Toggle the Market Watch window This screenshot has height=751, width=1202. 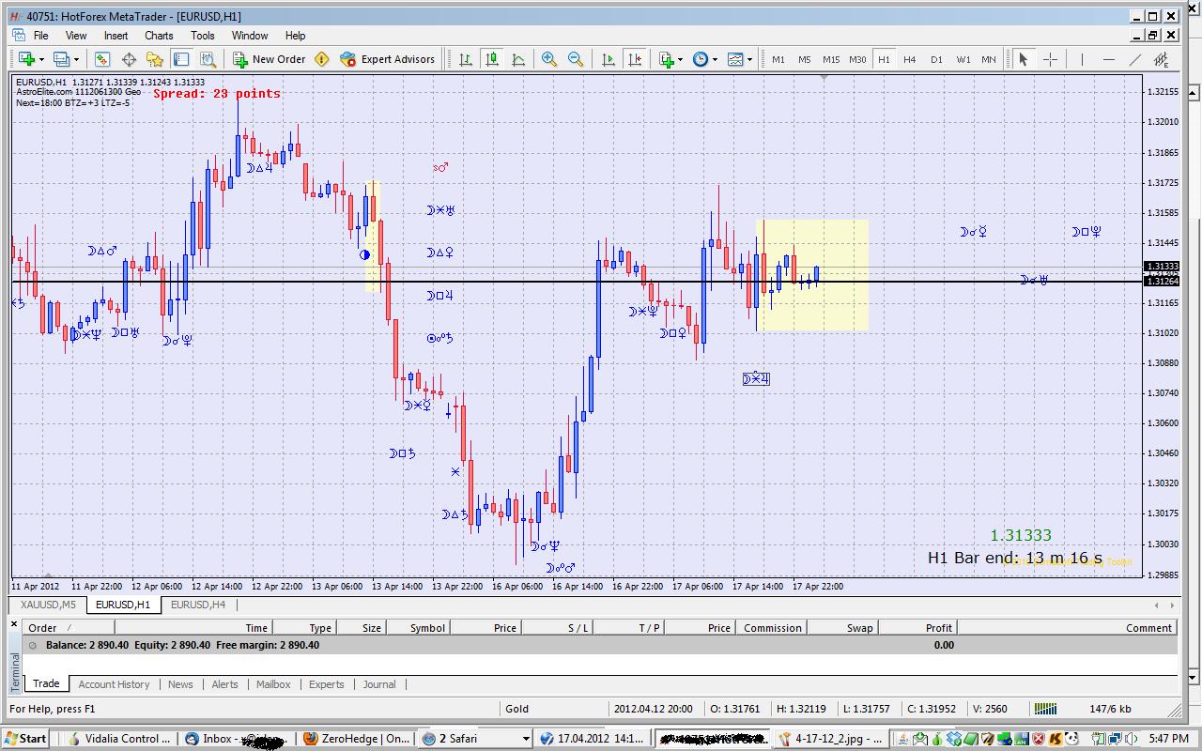[x=102, y=59]
